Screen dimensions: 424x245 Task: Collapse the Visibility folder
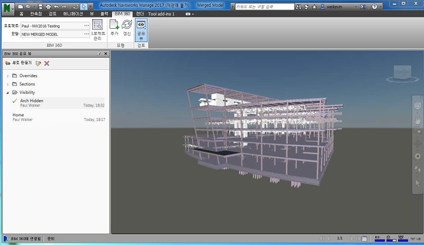8,93
